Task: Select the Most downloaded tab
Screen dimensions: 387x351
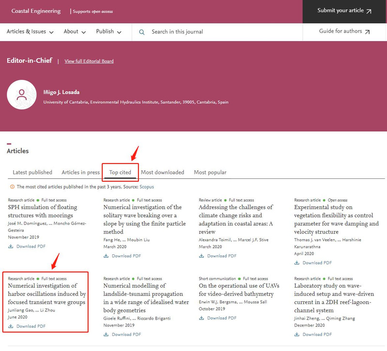Action: point(162,172)
